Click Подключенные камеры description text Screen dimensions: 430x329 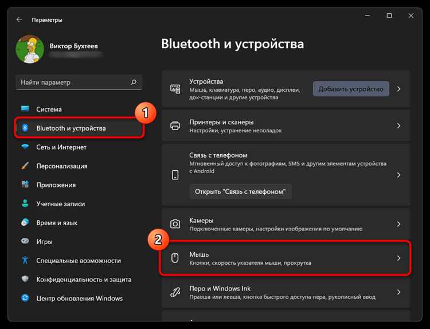pos(276,229)
